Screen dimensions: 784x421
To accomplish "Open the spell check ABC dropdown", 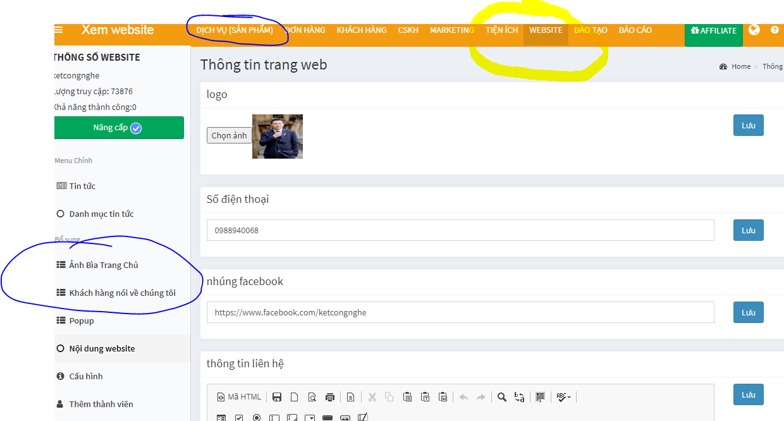I will point(563,397).
